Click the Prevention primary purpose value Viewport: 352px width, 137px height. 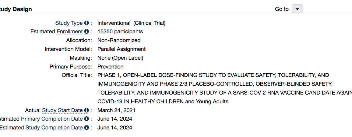(x=111, y=67)
